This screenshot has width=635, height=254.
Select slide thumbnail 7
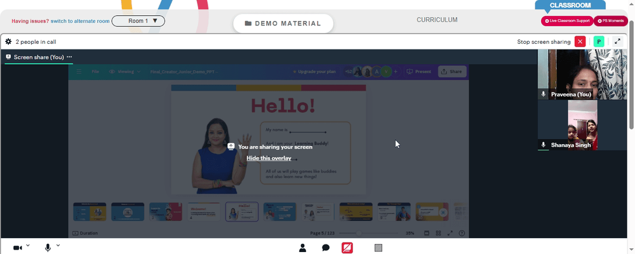318,211
